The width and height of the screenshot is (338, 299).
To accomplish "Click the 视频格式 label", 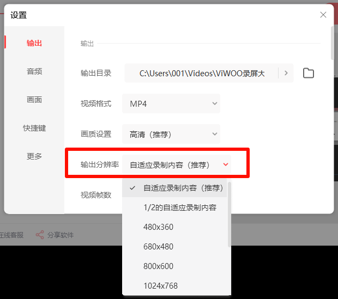I will click(x=96, y=103).
